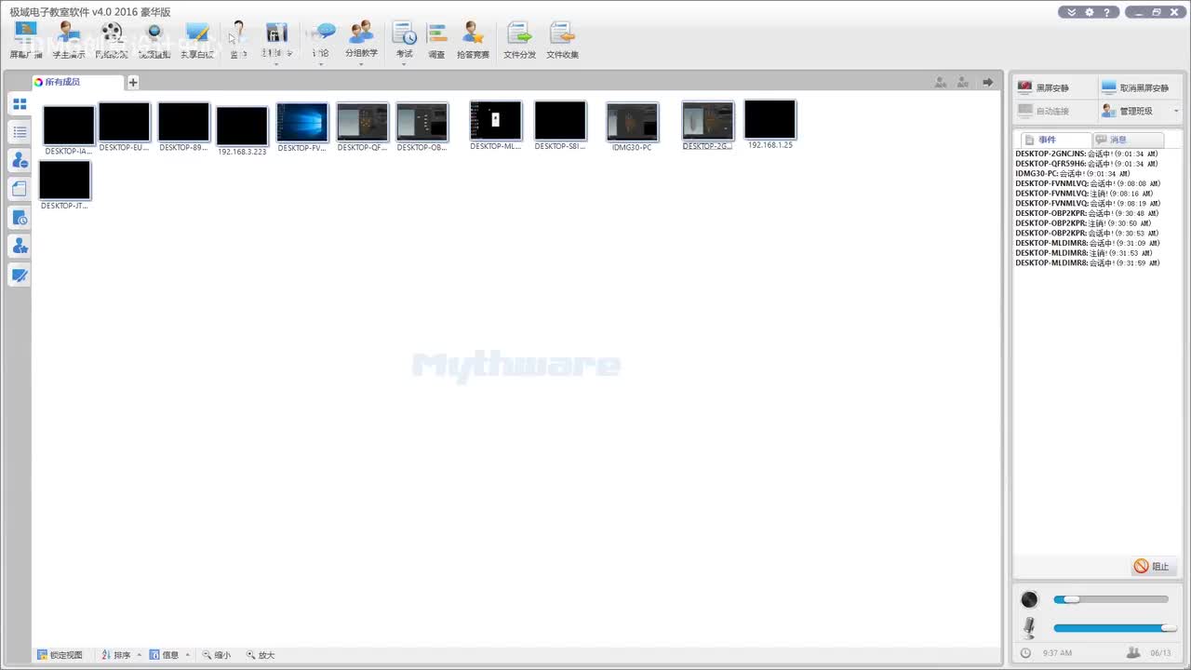Click the right arrow icon above thumbnails
This screenshot has width=1191, height=670.
pyautogui.click(x=988, y=82)
